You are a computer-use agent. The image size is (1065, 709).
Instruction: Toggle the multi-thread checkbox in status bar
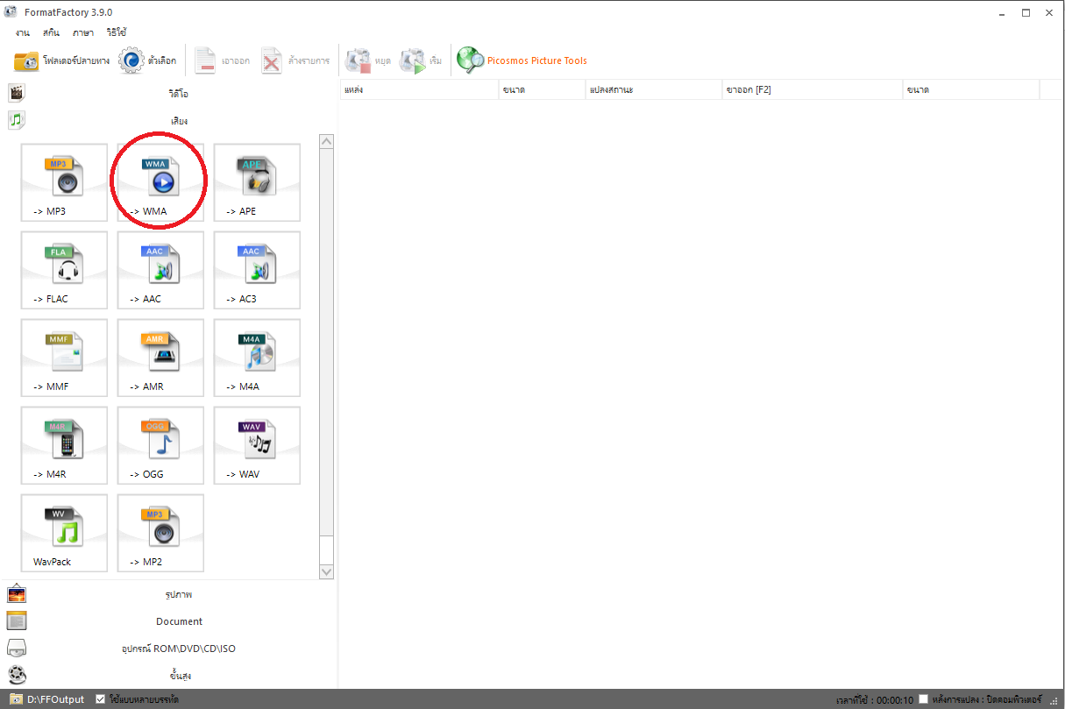(101, 699)
